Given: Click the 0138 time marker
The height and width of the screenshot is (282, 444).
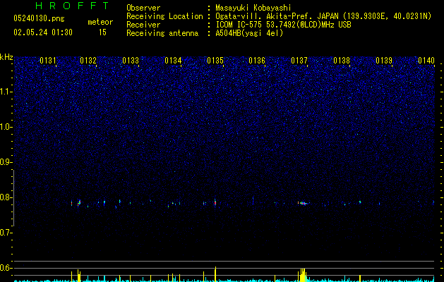Looking at the screenshot, I should 342,61.
